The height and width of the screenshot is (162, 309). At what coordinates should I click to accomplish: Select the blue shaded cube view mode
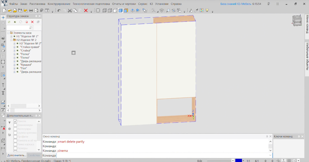pos(120,11)
